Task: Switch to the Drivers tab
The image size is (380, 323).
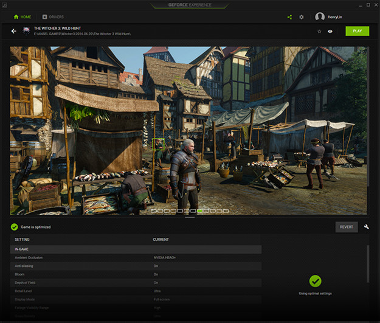Action: [53, 17]
